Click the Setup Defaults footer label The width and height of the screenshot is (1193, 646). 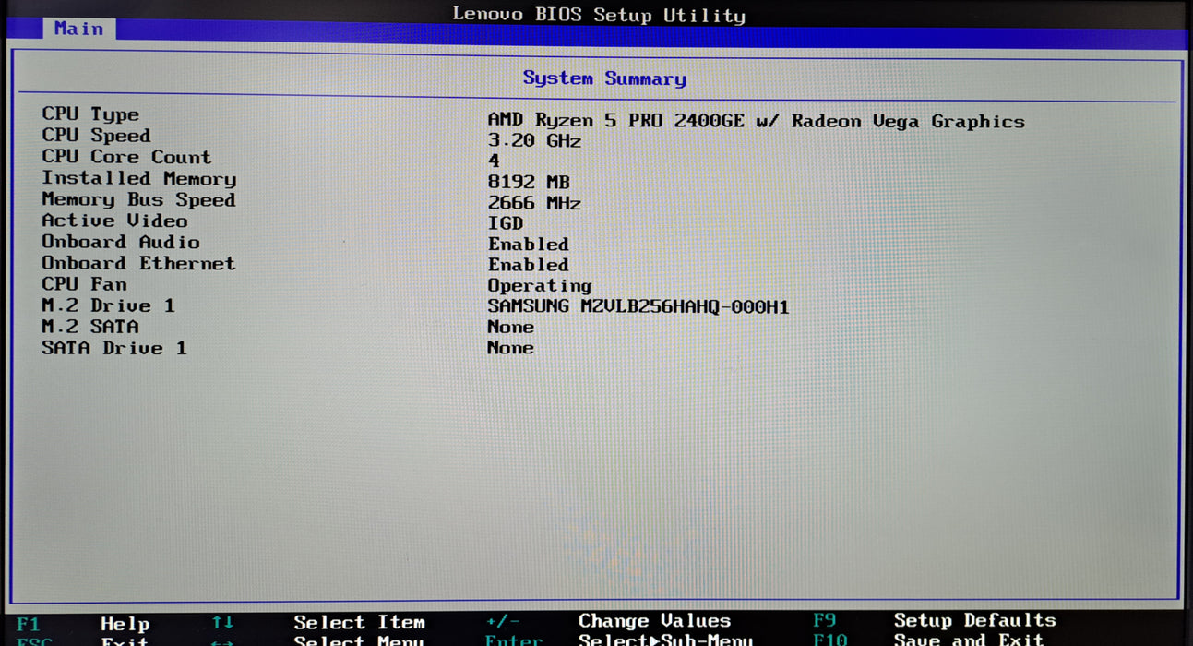(x=975, y=620)
